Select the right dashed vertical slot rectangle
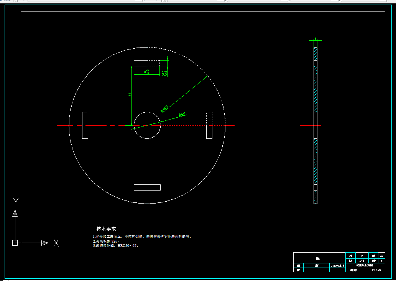The height and width of the screenshot is (281, 396). click(209, 125)
